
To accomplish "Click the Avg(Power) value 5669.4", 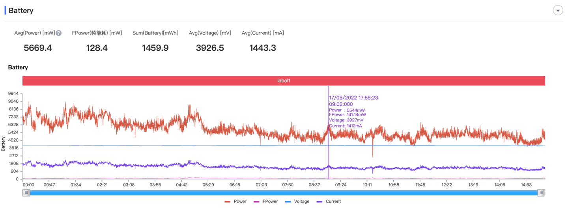I will click(x=38, y=48).
